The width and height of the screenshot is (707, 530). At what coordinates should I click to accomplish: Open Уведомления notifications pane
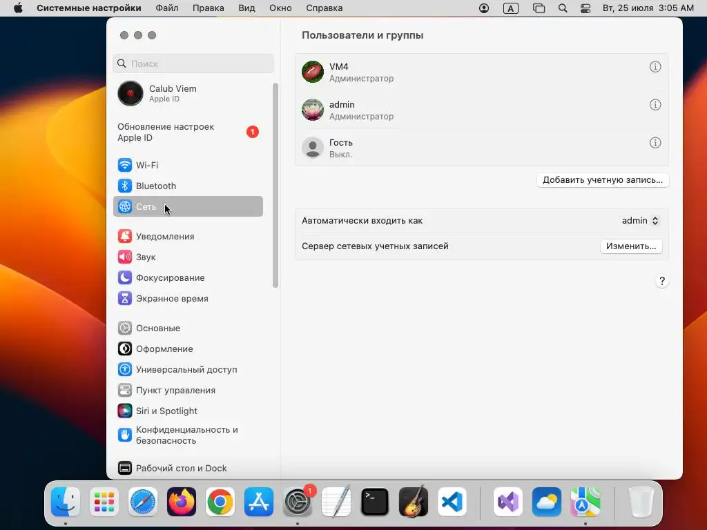pyautogui.click(x=188, y=236)
